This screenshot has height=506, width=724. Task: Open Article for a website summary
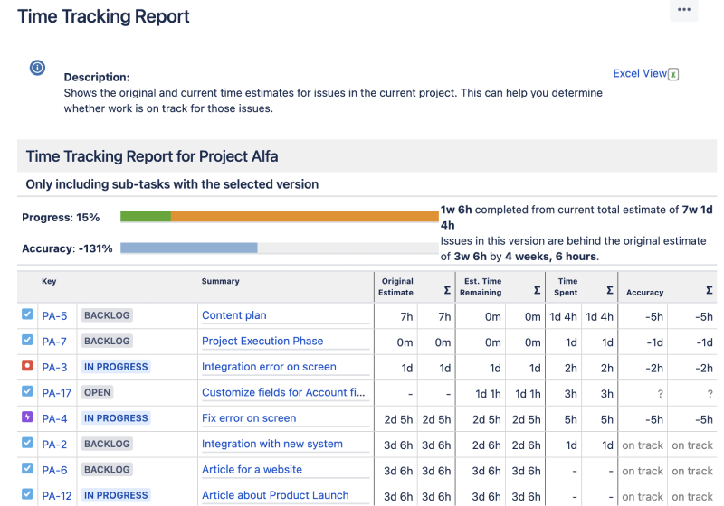coord(252,470)
